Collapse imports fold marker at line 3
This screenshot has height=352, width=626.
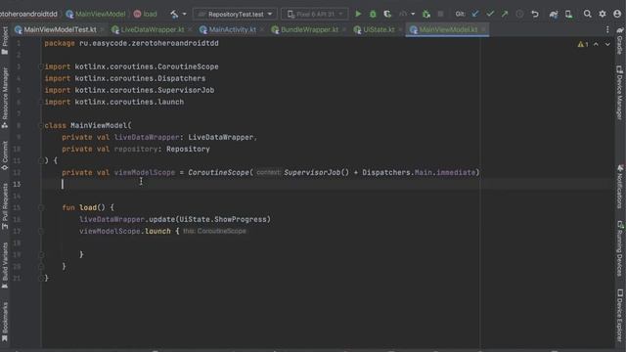point(41,66)
